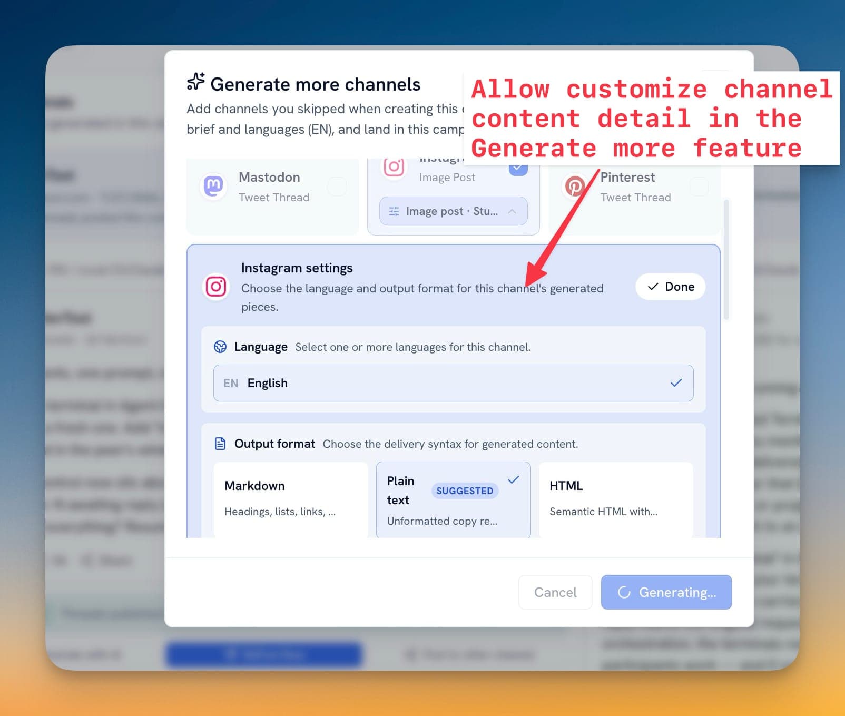Viewport: 845px width, 716px height.
Task: Click 'Unformatted copy re...' description
Action: tap(442, 521)
